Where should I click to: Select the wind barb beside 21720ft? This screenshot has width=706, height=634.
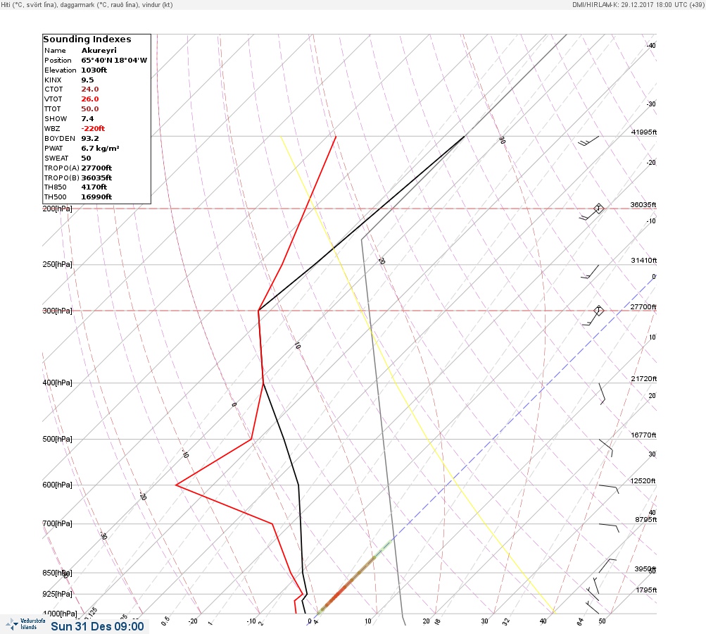pyautogui.click(x=602, y=394)
